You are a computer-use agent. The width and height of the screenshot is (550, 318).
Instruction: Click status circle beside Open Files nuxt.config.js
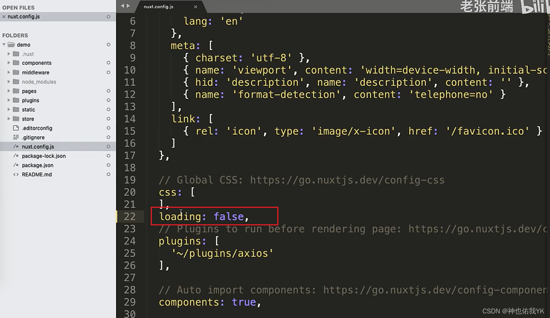[x=109, y=16]
